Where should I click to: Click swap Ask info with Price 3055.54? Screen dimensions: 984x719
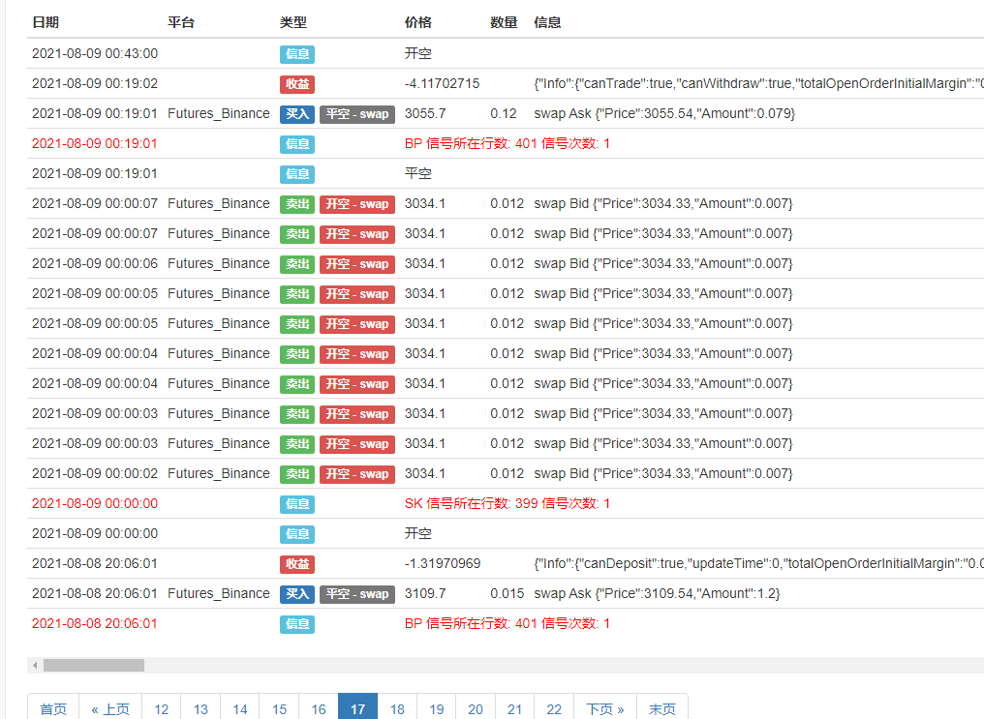tap(664, 113)
